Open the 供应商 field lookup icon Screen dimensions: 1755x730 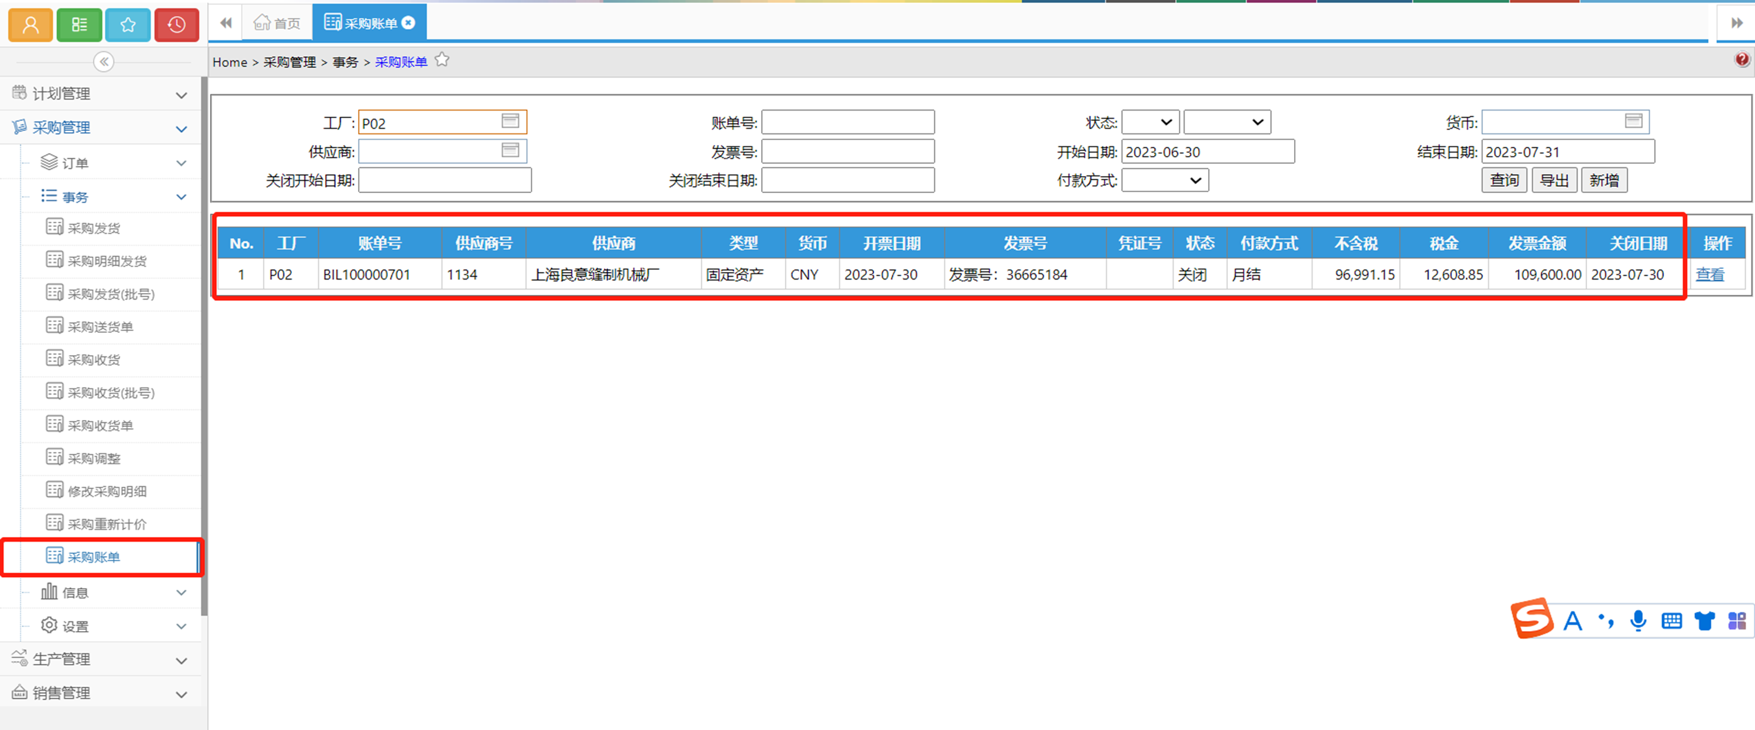pyautogui.click(x=510, y=150)
